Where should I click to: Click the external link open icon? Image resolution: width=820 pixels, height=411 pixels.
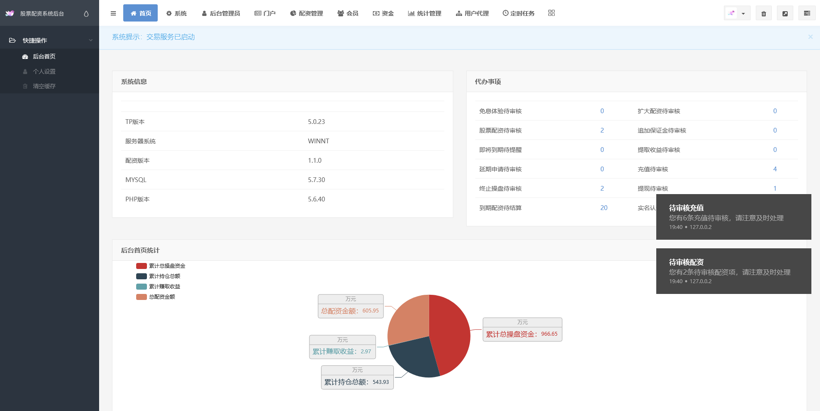785,13
